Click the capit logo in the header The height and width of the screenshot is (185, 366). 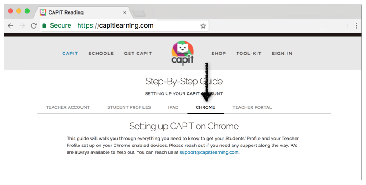click(x=183, y=53)
